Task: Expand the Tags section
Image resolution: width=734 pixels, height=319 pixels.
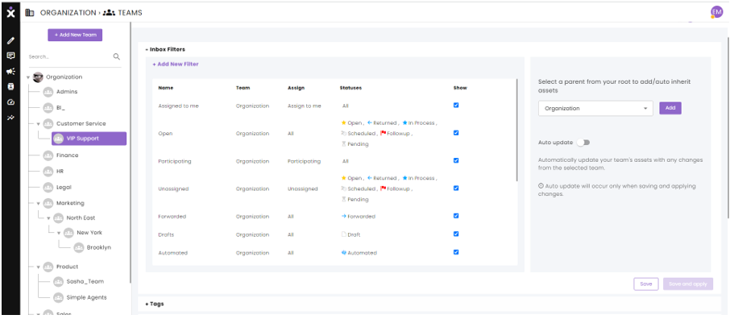Action: pos(155,304)
